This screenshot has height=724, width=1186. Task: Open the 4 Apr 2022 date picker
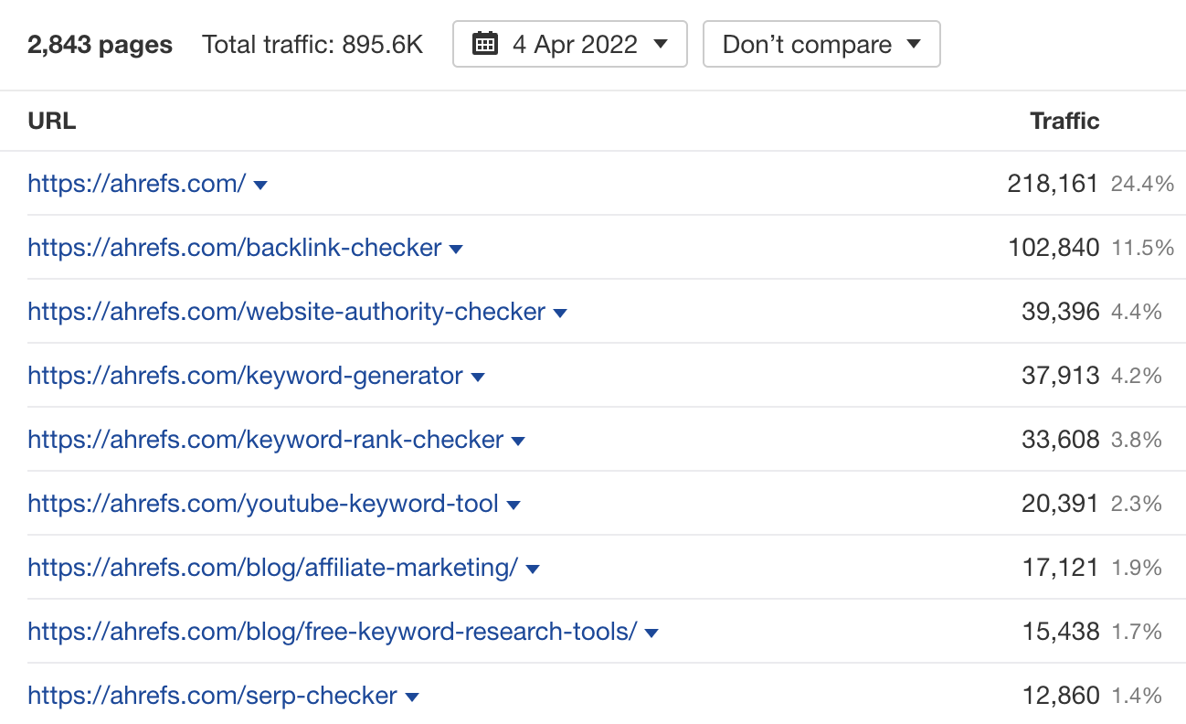coord(569,43)
